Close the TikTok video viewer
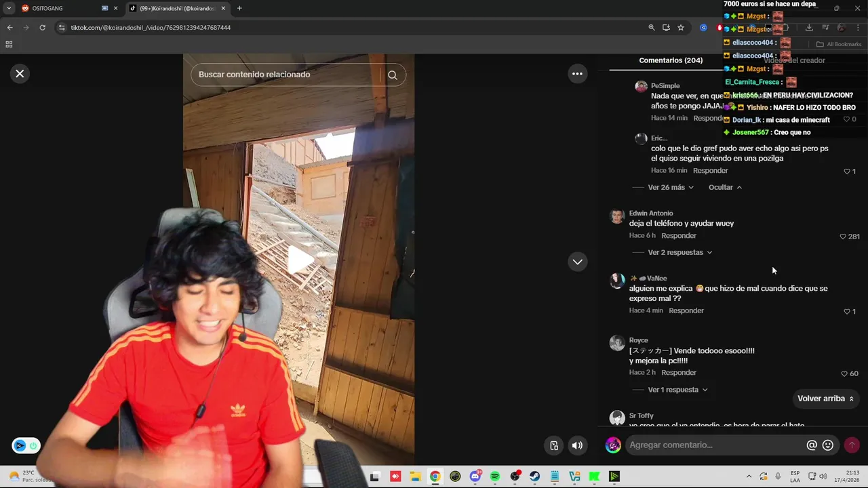868x488 pixels. 20,74
